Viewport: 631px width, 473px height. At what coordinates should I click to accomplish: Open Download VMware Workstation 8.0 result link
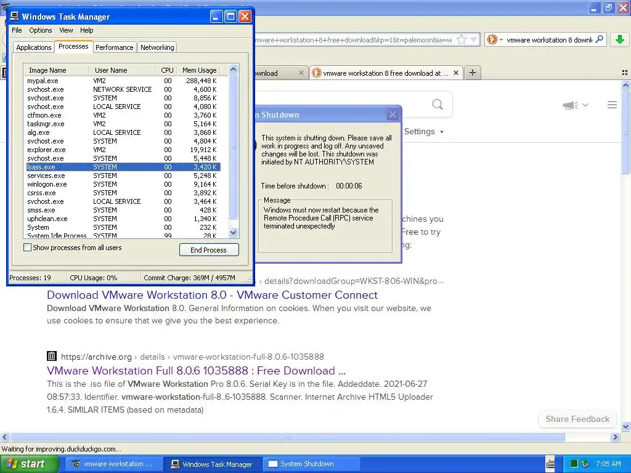(212, 295)
